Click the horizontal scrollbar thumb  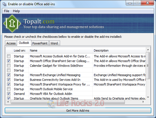(68, 102)
